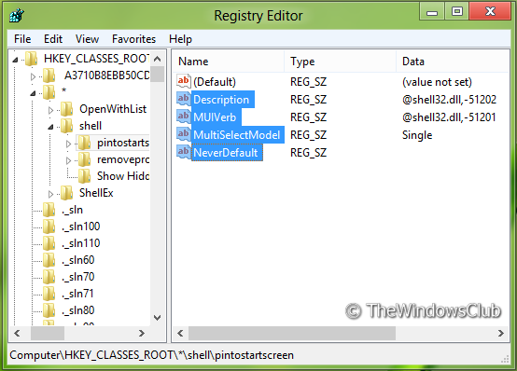Click the Registry Editor app icon in title bar

point(17,16)
